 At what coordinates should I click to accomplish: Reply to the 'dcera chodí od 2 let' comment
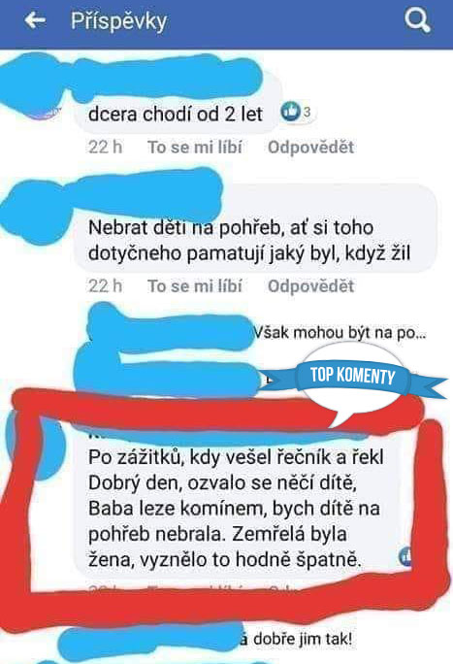[x=310, y=148]
